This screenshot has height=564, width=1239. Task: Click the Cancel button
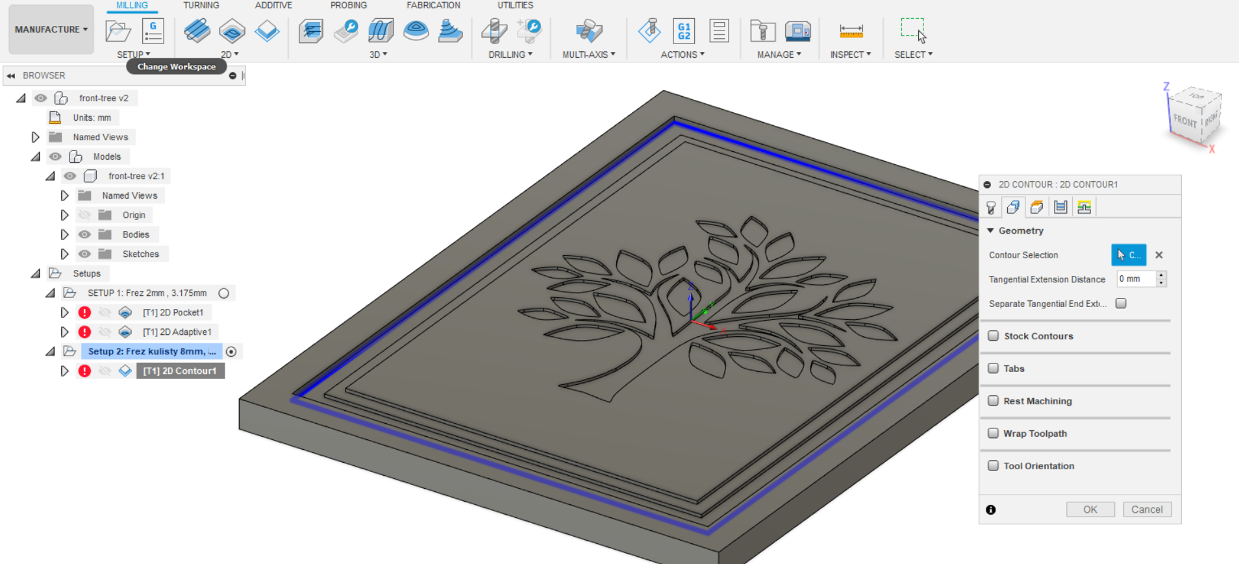click(1147, 509)
